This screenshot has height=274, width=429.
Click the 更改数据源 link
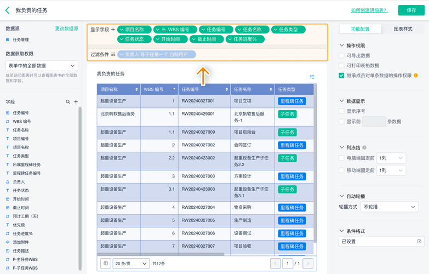pos(66,28)
